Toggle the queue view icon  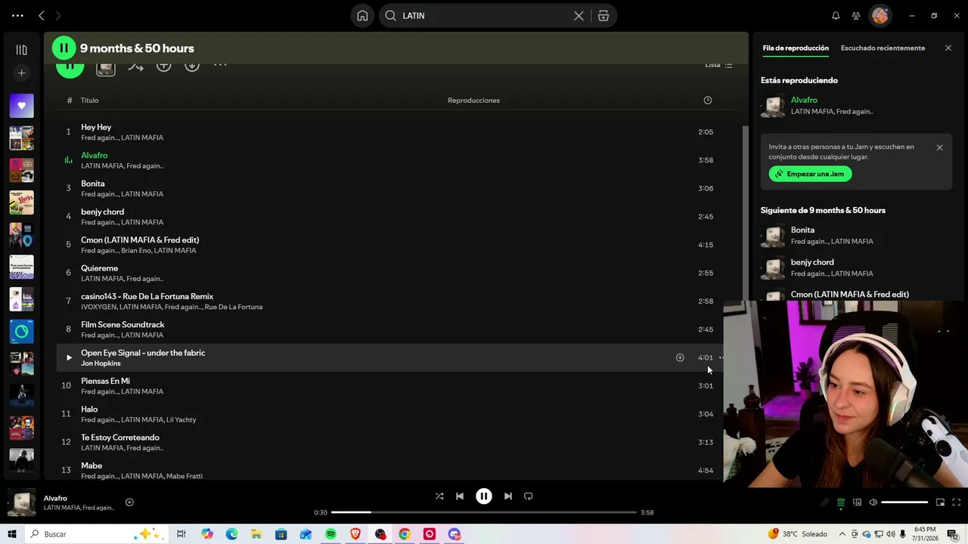tap(840, 502)
